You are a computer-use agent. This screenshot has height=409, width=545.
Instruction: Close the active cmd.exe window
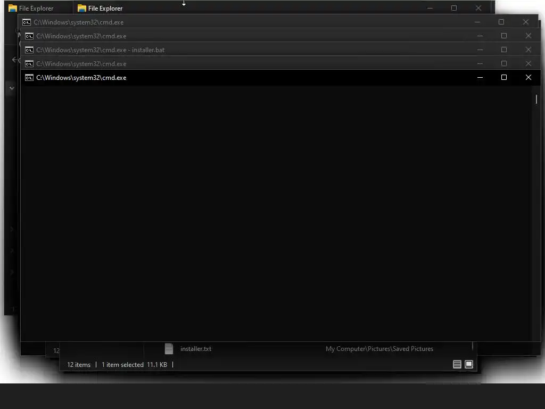(529, 77)
